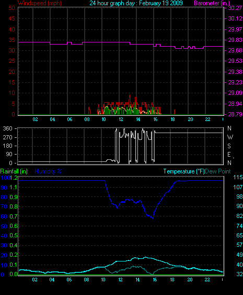Click the Windspeed (mph) axis label
This screenshot has width=243, height=295.
[x=40, y=3]
